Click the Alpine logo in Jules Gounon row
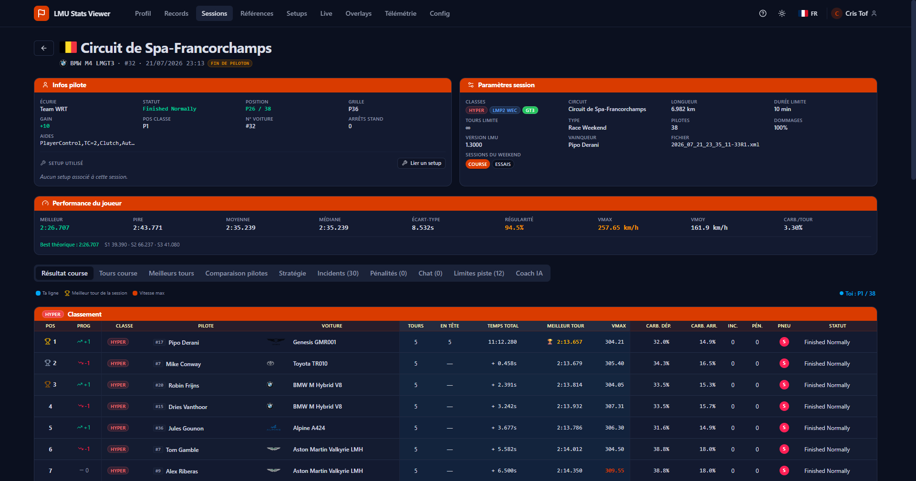This screenshot has height=481, width=916. click(x=273, y=428)
